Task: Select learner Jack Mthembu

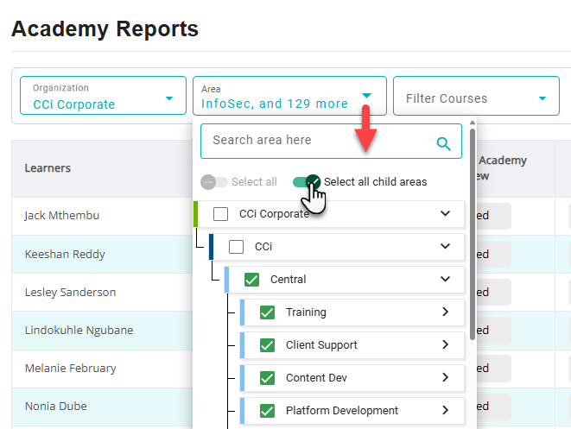Action: pyautogui.click(x=62, y=216)
